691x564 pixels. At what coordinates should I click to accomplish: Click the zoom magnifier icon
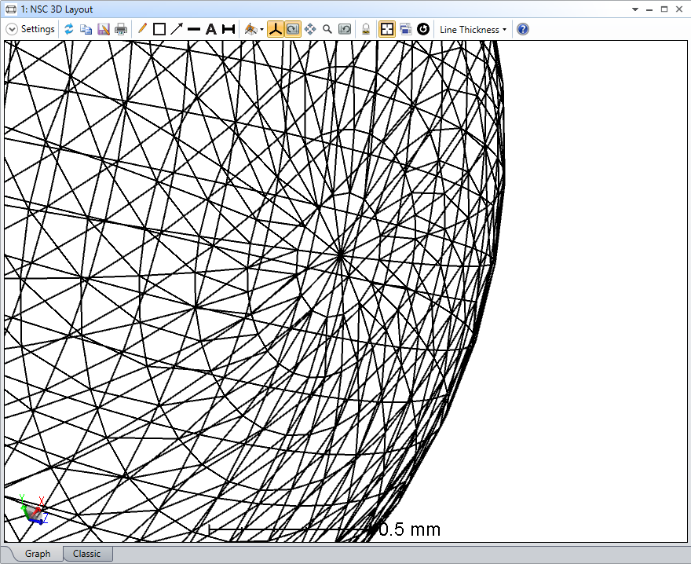point(327,29)
